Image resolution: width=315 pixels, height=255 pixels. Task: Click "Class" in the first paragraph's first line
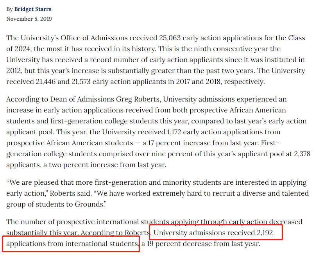[x=297, y=38]
